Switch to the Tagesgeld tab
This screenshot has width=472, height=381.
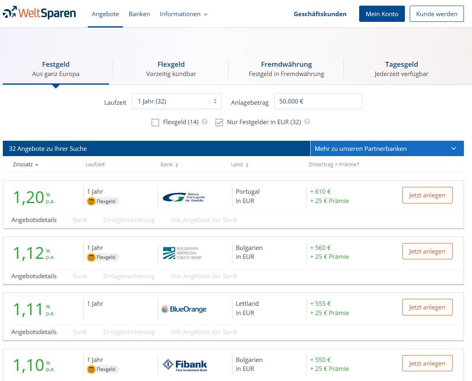pos(402,69)
